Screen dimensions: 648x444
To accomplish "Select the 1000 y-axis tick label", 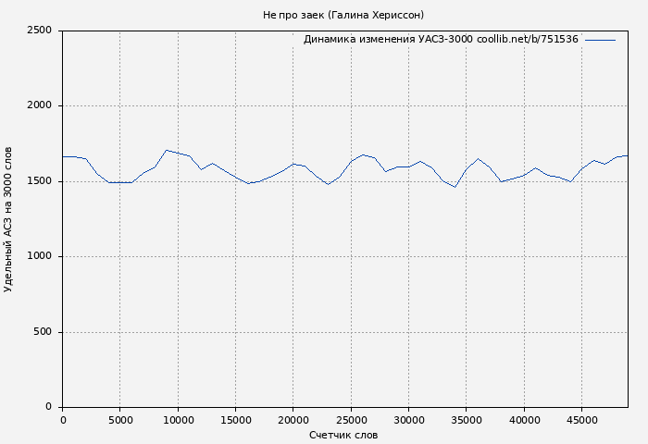I will tap(39, 257).
